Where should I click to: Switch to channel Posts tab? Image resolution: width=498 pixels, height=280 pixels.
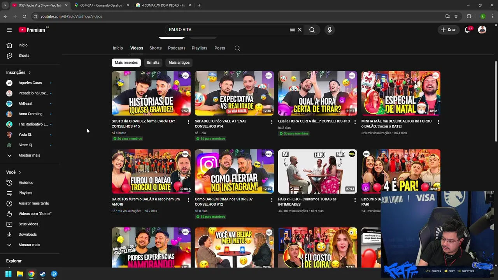pyautogui.click(x=220, y=48)
